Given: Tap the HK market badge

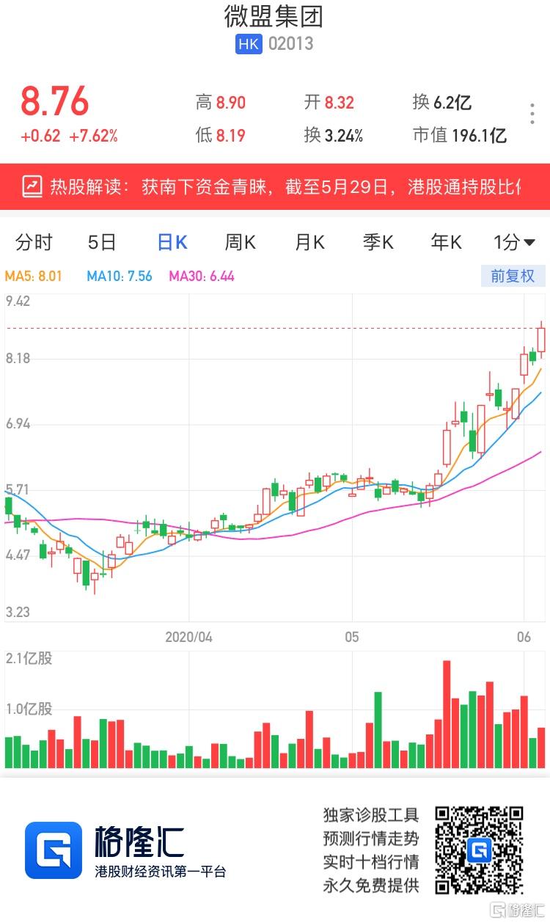Looking at the screenshot, I should [x=249, y=44].
